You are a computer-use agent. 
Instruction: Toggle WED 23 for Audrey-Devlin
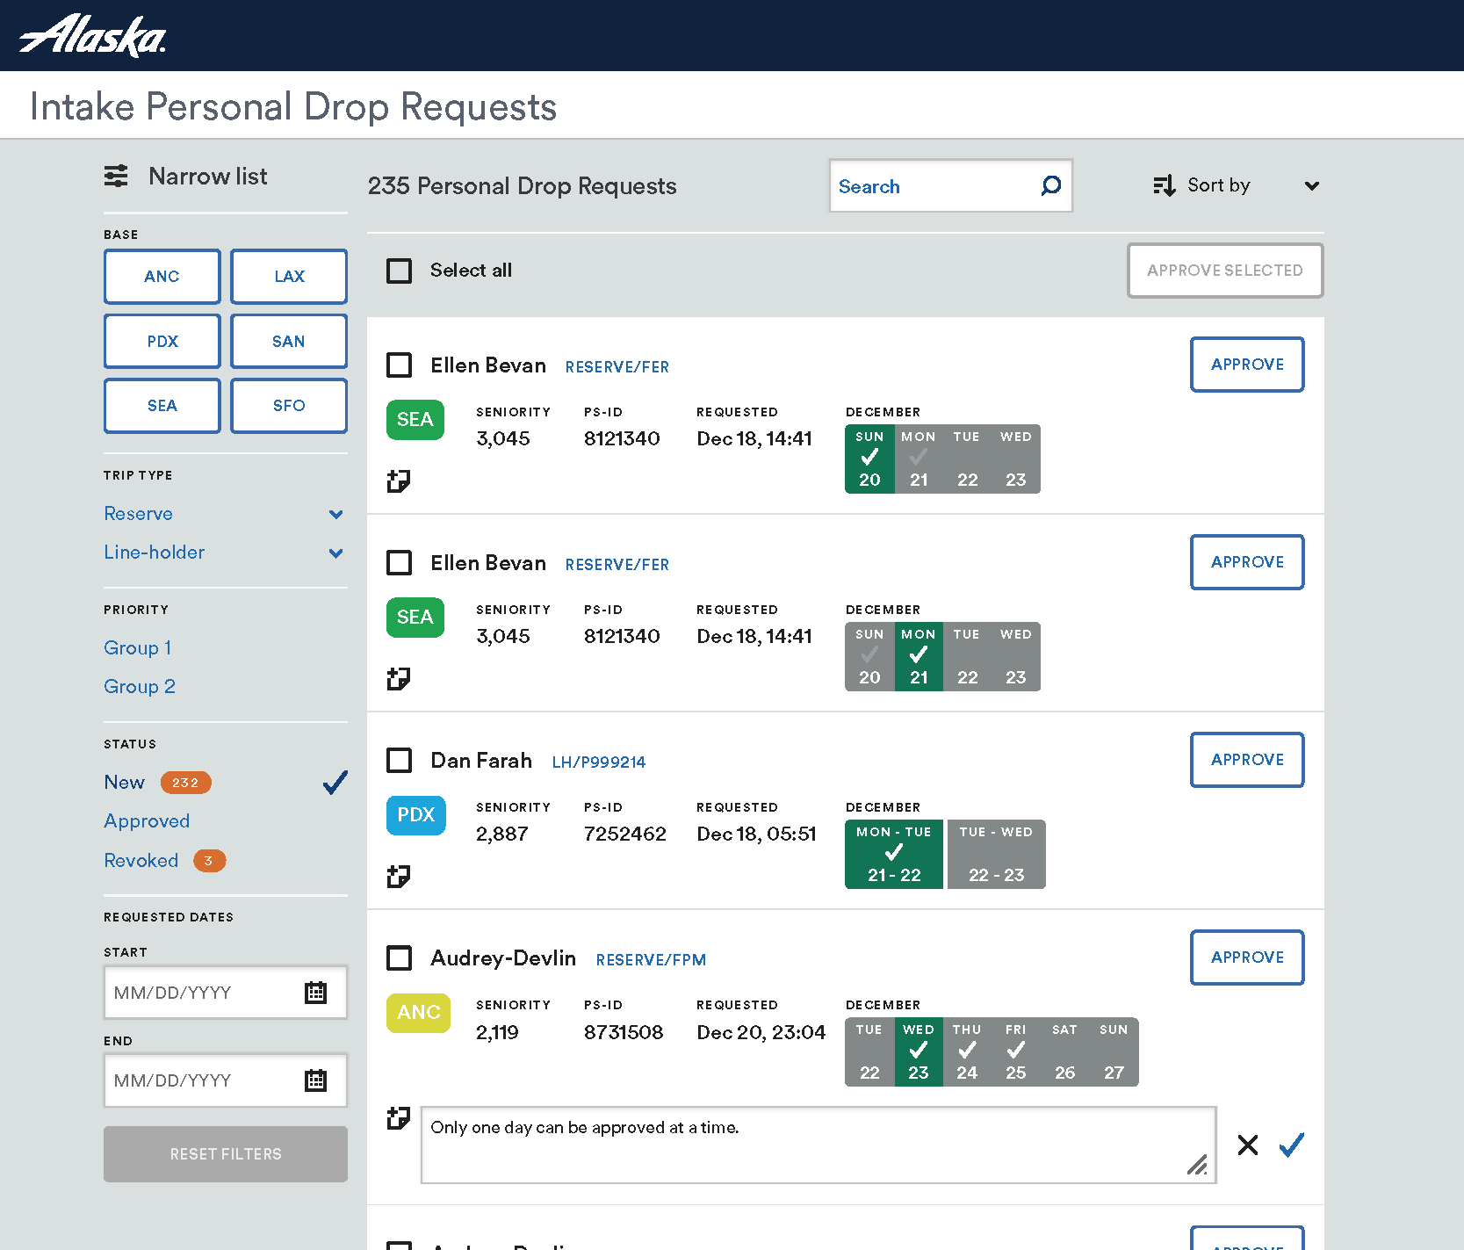(x=919, y=1051)
